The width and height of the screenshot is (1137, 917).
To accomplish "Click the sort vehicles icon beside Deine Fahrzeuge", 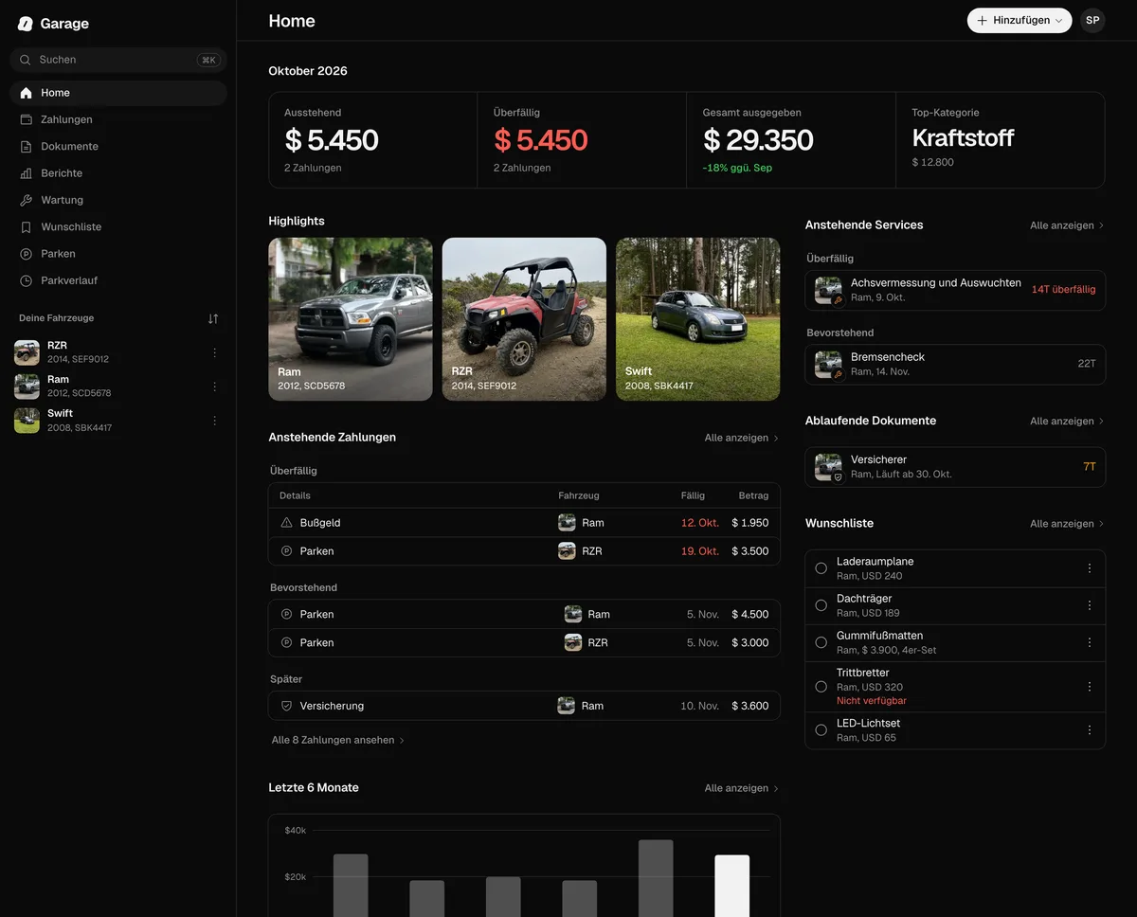I will coord(213,318).
